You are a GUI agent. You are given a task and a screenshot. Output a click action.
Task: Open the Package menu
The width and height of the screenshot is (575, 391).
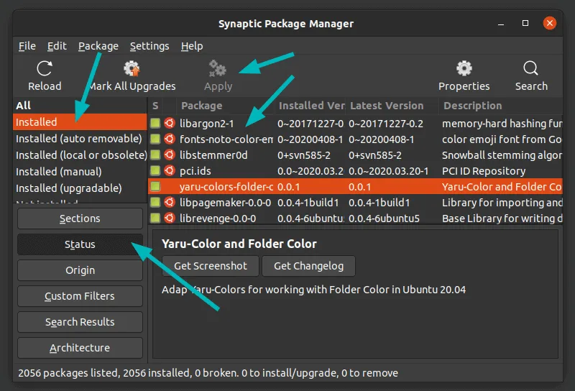click(98, 46)
